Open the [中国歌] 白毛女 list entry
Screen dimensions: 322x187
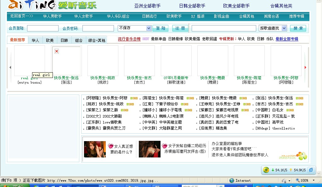tap(269, 110)
